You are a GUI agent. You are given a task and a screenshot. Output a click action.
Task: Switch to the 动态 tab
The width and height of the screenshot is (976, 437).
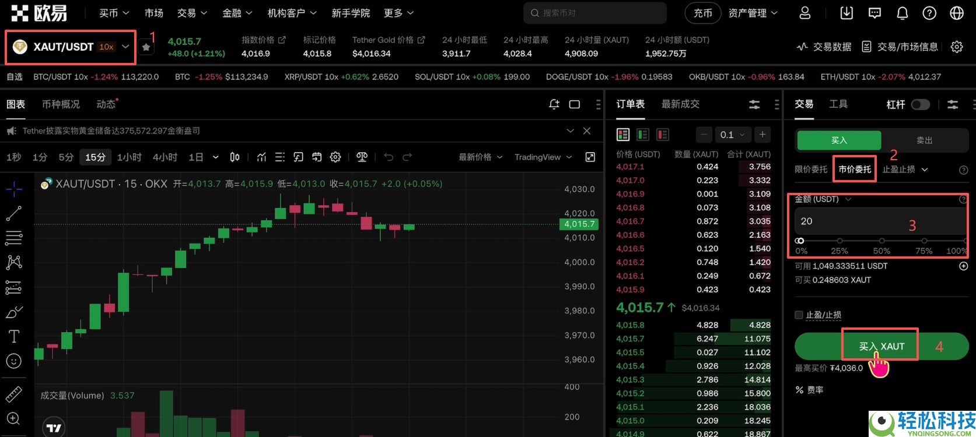(107, 104)
